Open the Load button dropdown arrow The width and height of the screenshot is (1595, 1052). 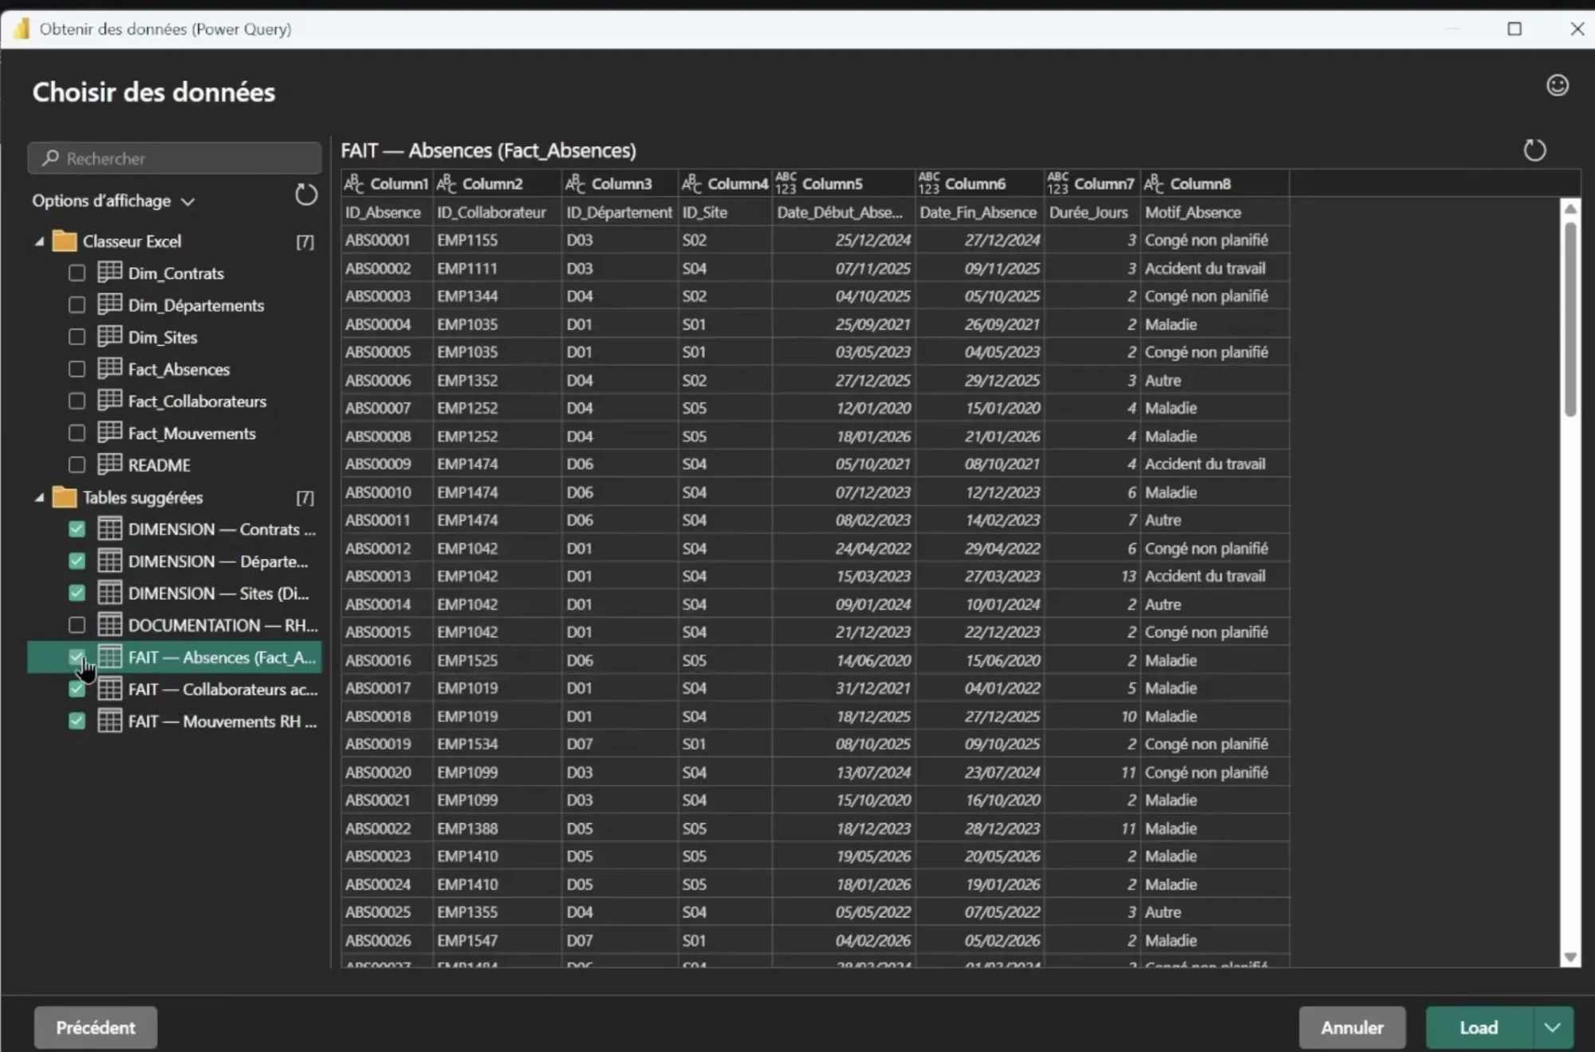click(x=1552, y=1027)
